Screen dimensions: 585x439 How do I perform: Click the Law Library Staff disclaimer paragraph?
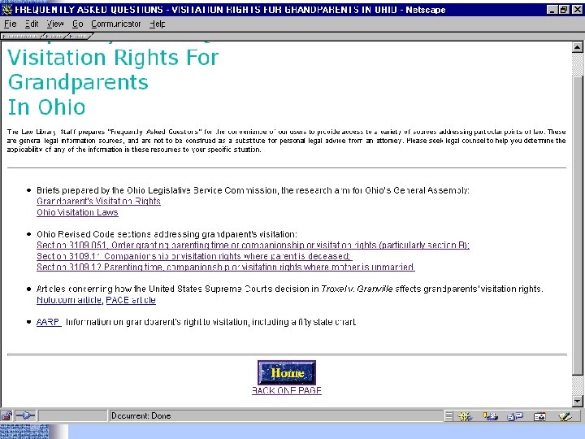click(286, 141)
